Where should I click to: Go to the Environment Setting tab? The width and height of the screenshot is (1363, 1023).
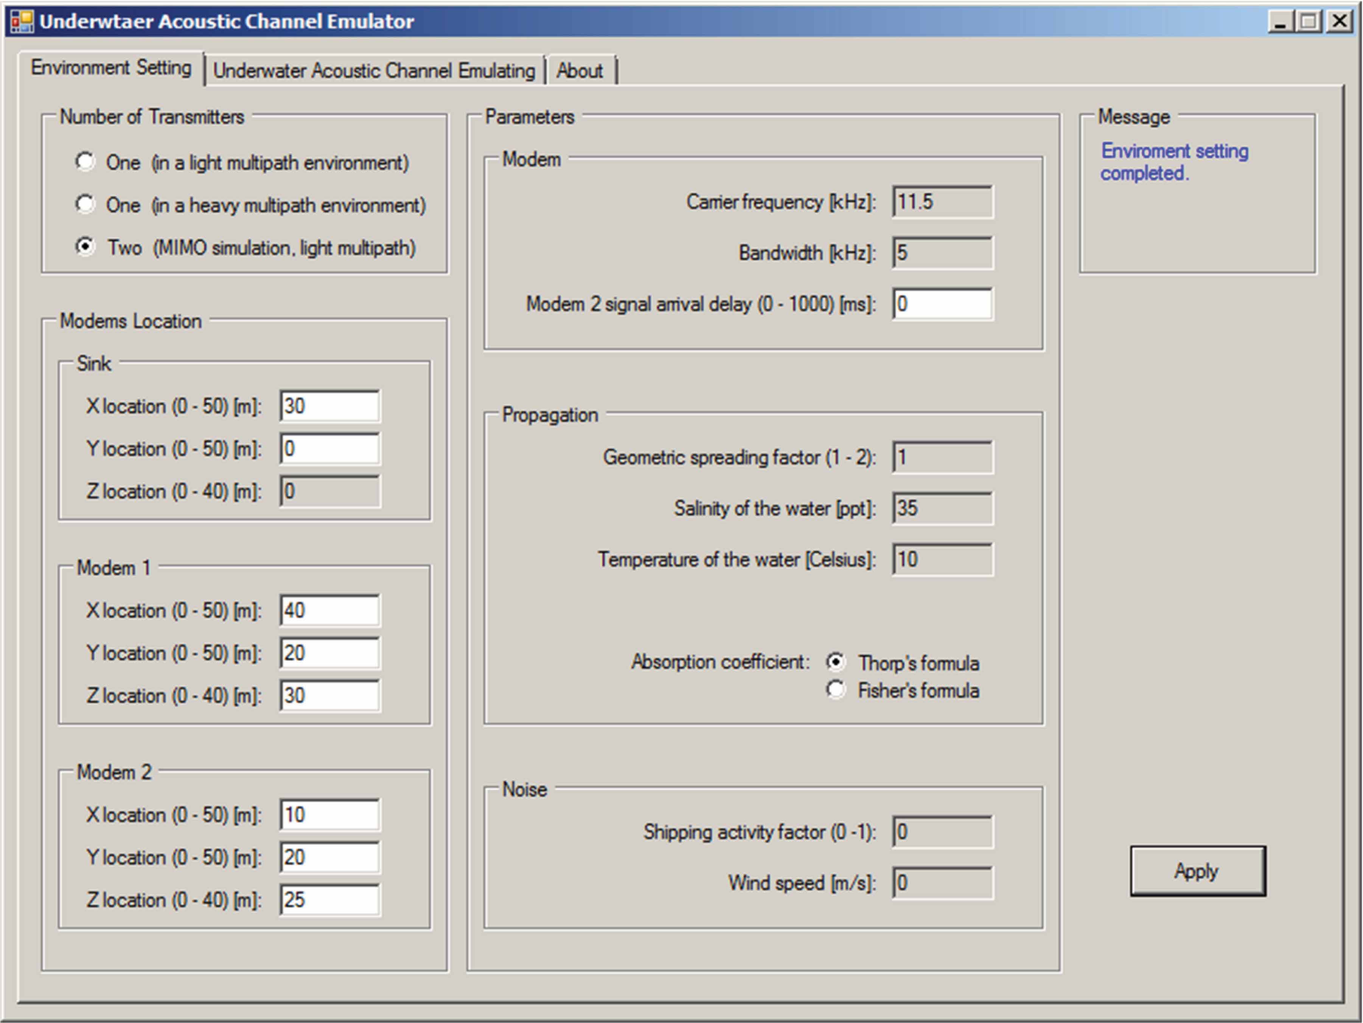(111, 67)
